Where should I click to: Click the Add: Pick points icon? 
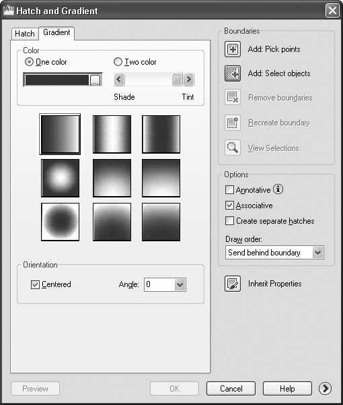233,49
